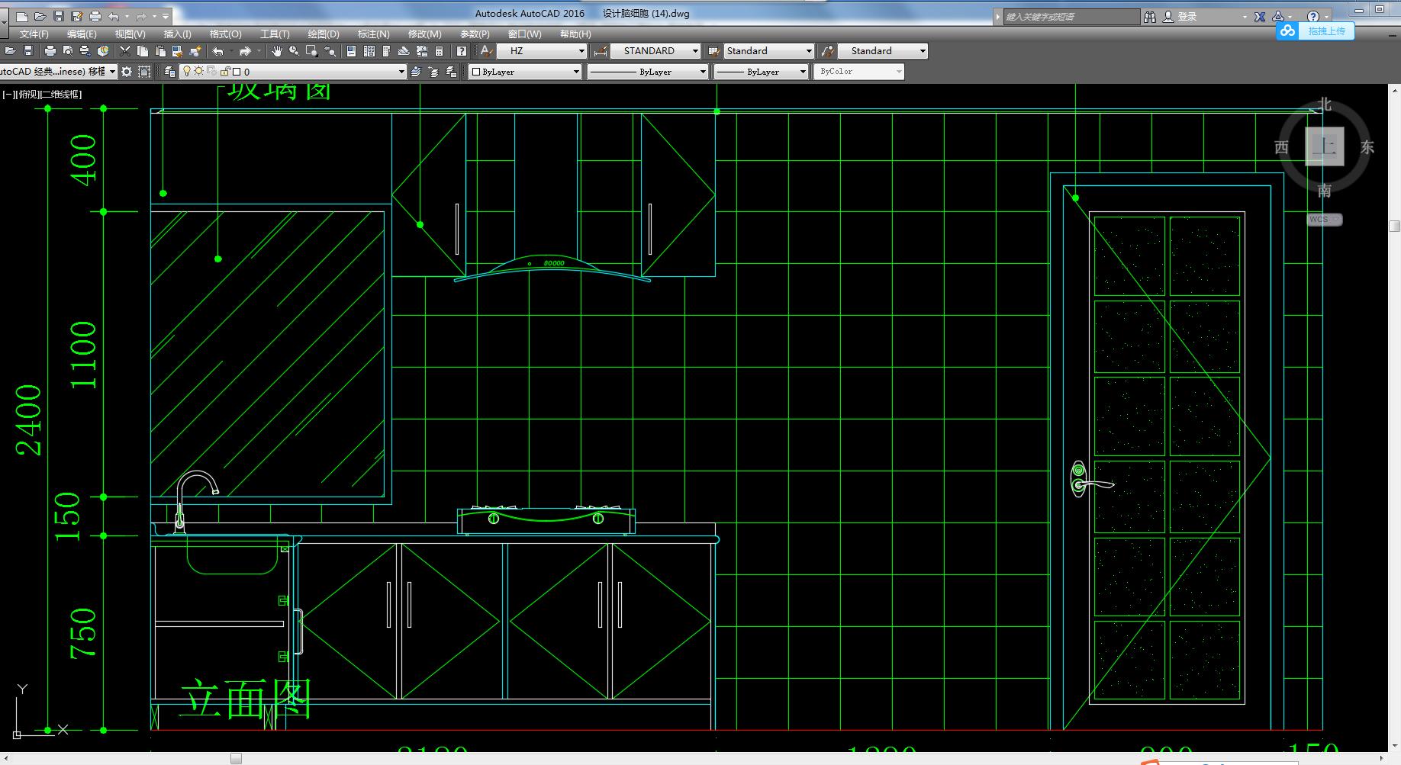This screenshot has width=1401, height=765.
Task: Select the Pan hand tool
Action: pos(276,51)
